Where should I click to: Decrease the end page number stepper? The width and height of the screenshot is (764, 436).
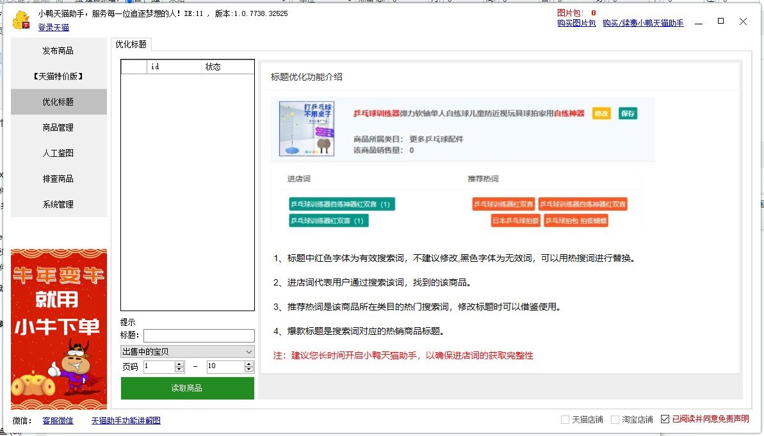click(x=249, y=370)
